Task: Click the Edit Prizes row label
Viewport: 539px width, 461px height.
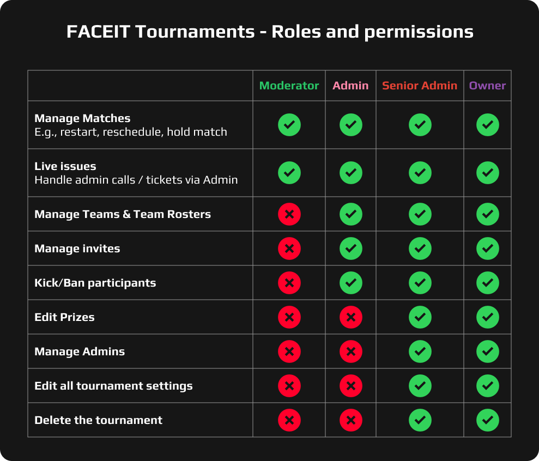Action: (65, 317)
